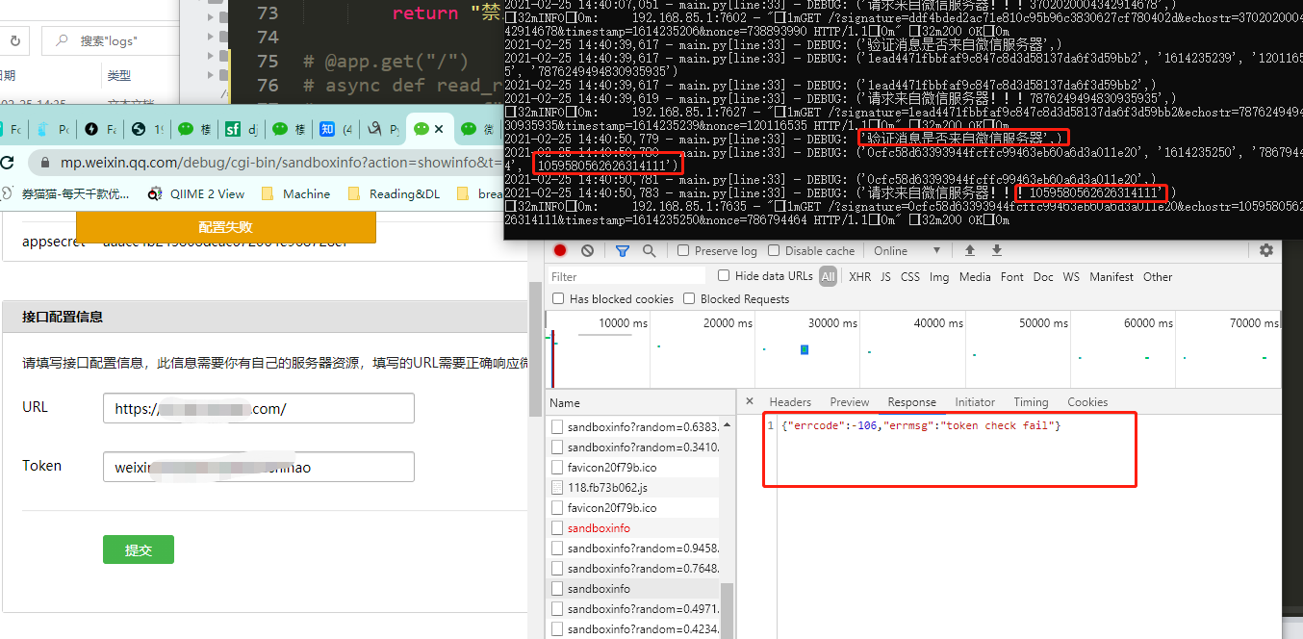Import HAR file with upload icon
This screenshot has height=639, width=1303.
click(x=970, y=250)
